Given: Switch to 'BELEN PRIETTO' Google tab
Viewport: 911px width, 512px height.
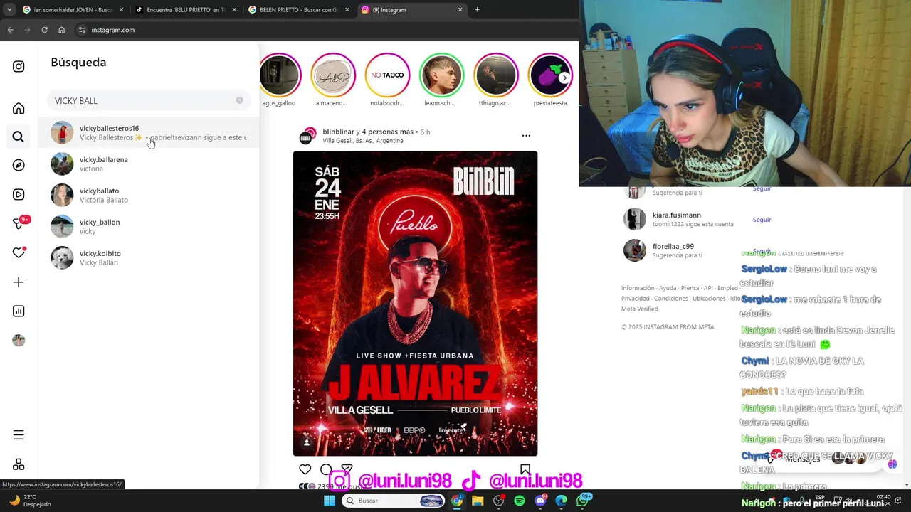Looking at the screenshot, I should 299,9.
